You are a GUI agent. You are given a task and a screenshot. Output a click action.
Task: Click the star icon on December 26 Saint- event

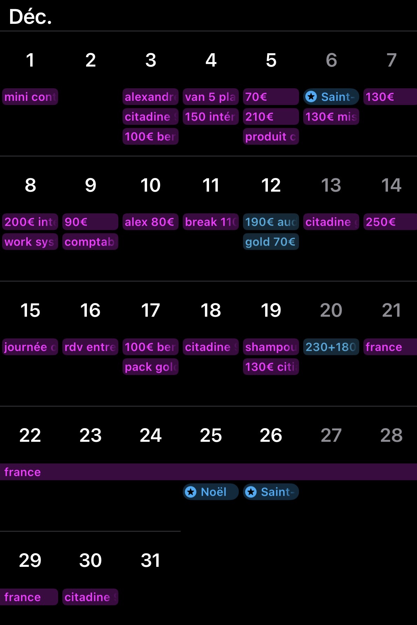(251, 492)
